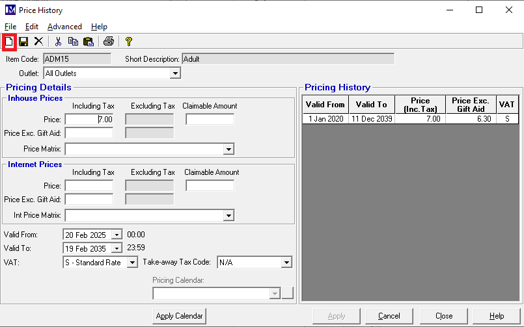Click the Valid To time 23:59

[136, 248]
